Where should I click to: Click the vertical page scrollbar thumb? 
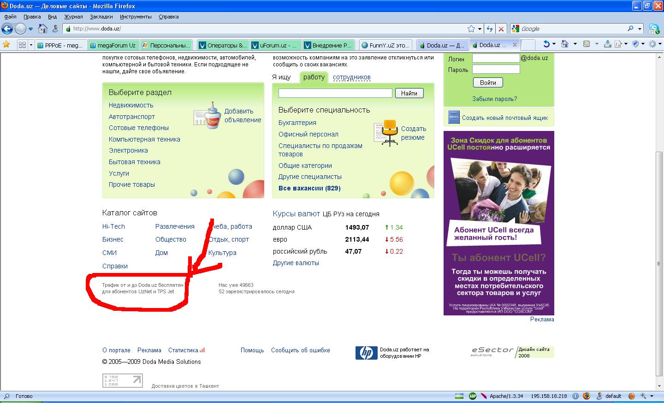click(x=659, y=263)
